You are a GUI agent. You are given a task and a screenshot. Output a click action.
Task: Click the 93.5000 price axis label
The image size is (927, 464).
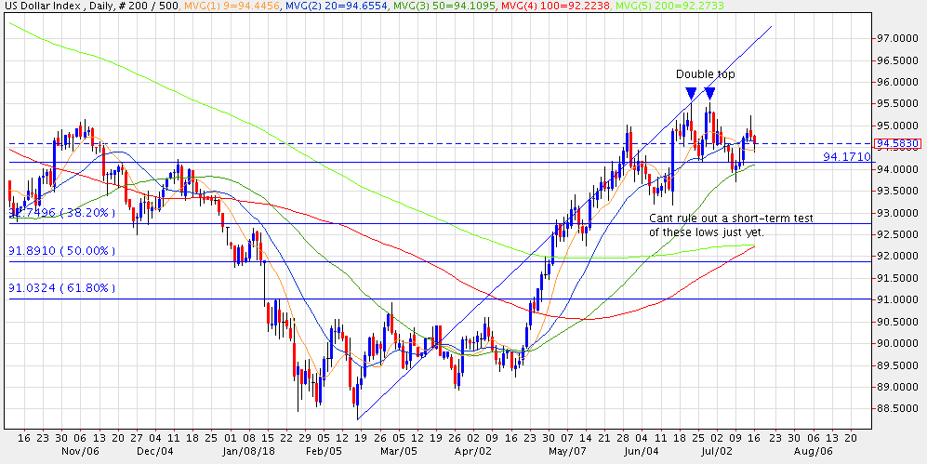pyautogui.click(x=897, y=191)
